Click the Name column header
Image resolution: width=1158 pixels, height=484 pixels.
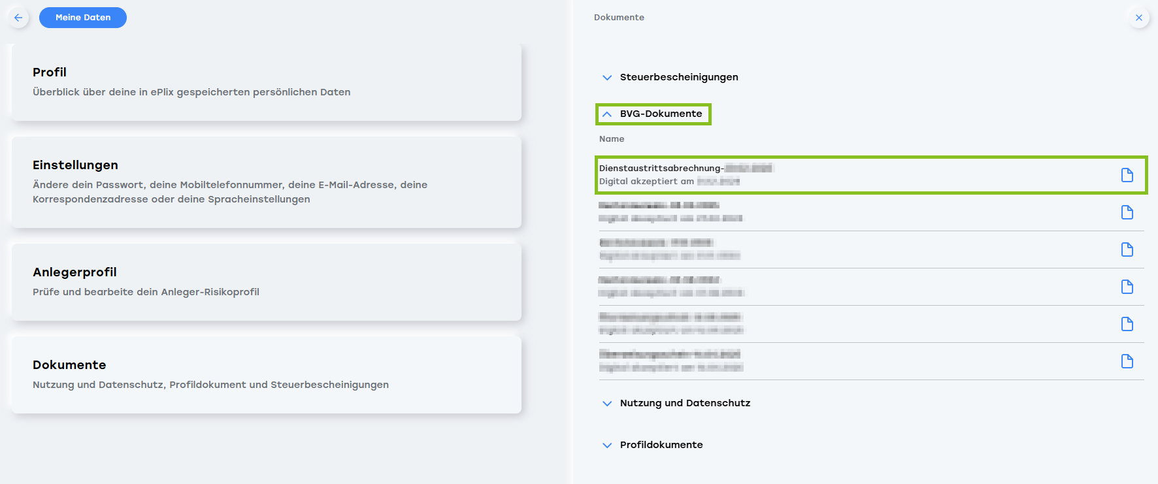click(x=612, y=139)
